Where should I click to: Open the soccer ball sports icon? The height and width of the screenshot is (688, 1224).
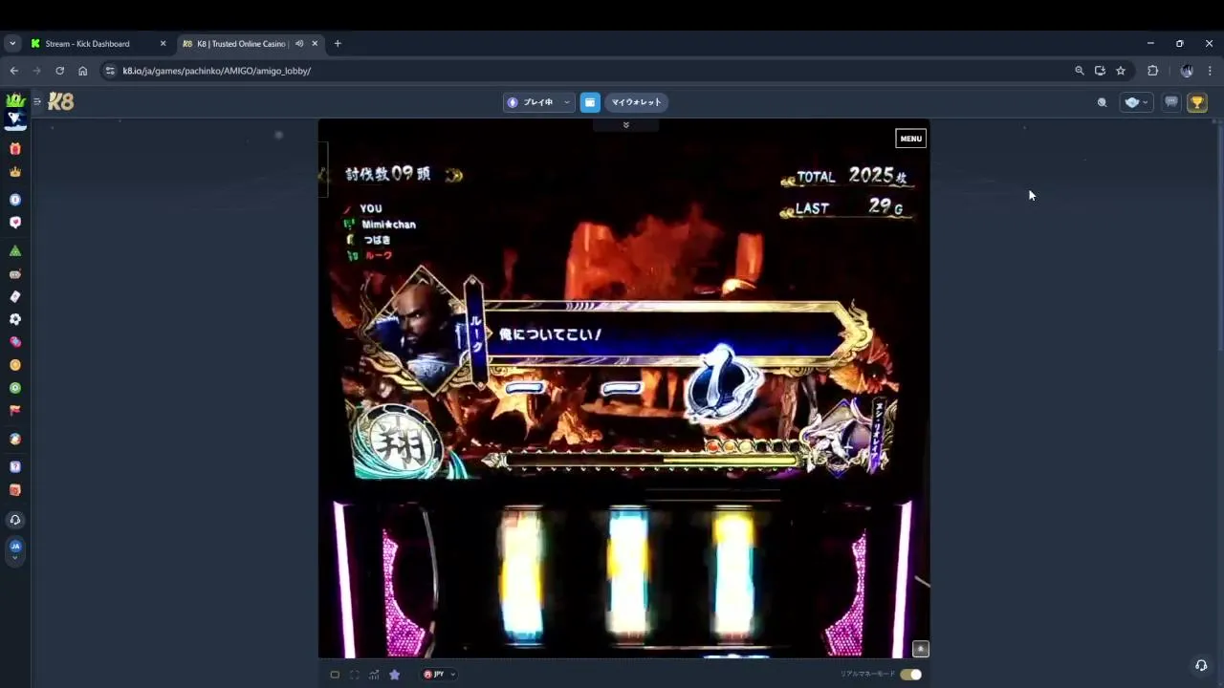coord(14,319)
